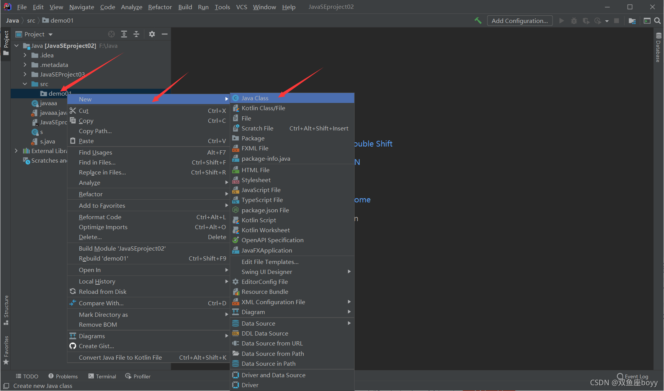The image size is (664, 391).
Task: Click Copy Path... in context menu
Action: pos(149,131)
